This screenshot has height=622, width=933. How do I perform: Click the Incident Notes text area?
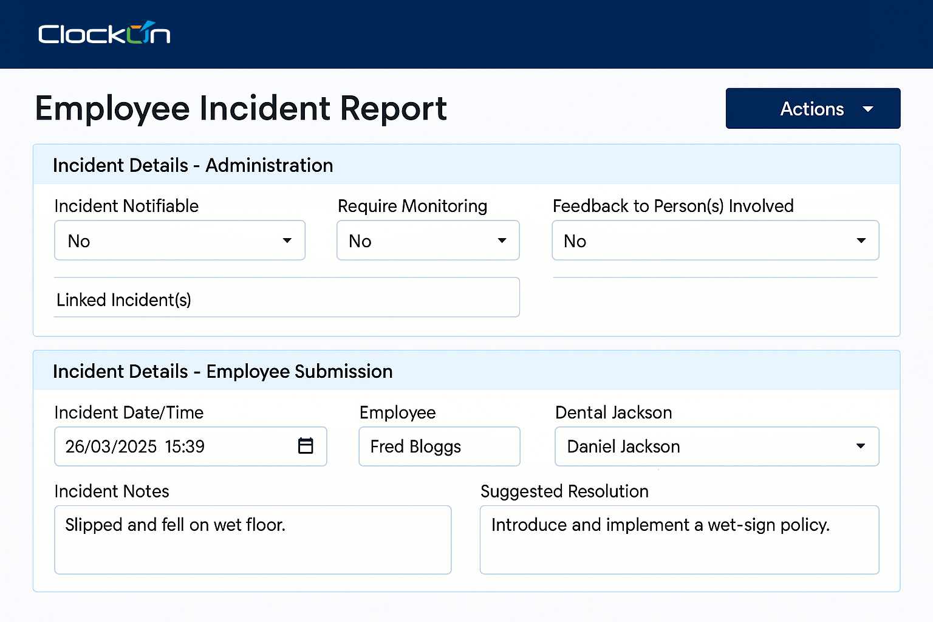coord(253,540)
